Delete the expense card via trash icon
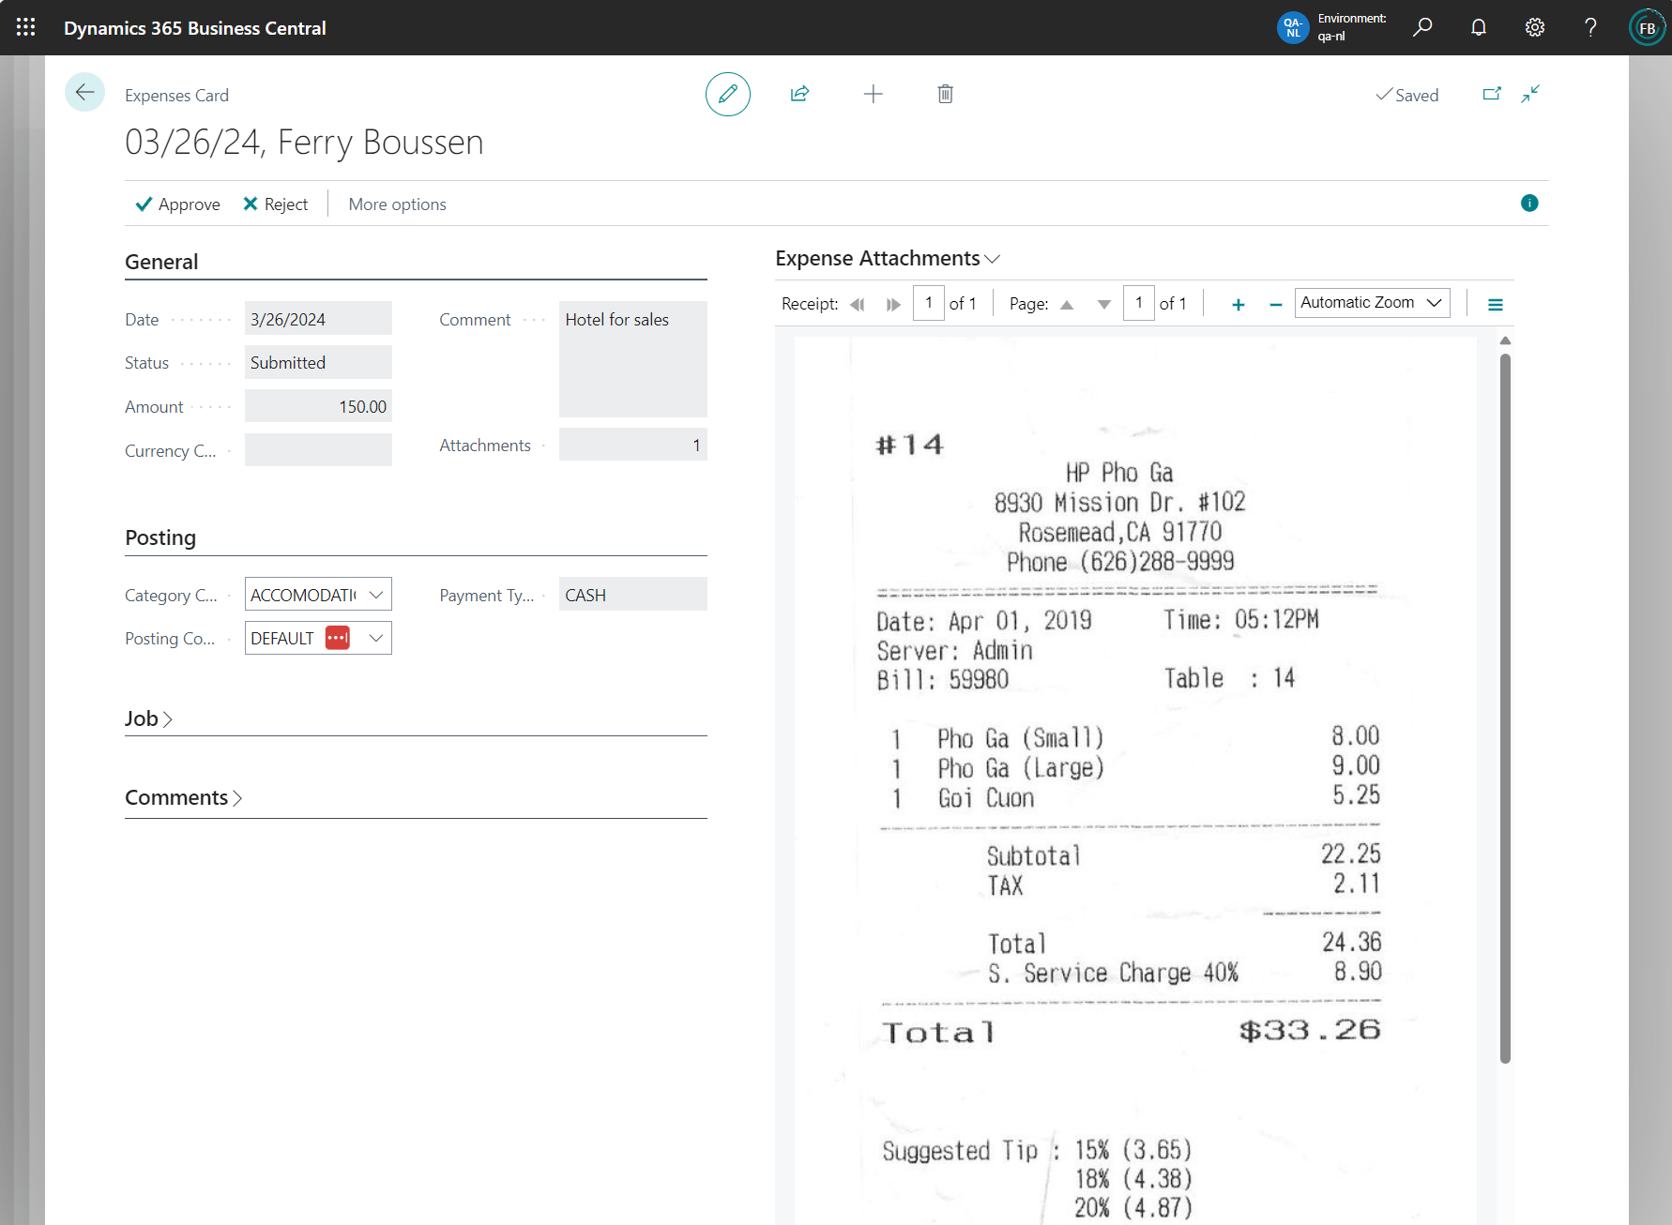The height and width of the screenshot is (1225, 1672). click(945, 94)
